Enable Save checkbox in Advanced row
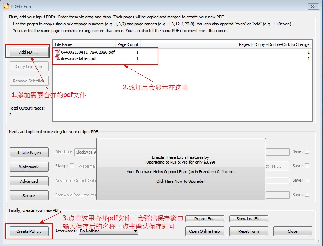 coord(307,180)
